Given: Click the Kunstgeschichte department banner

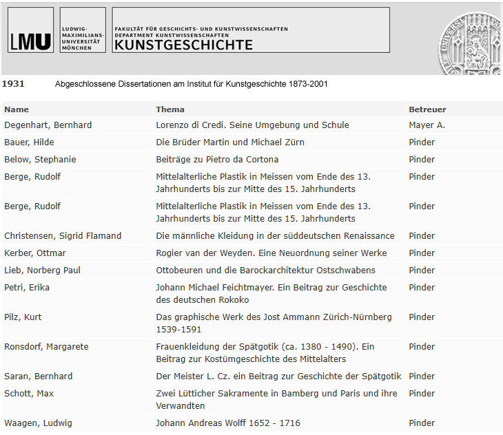Looking at the screenshot, I should coord(251,30).
